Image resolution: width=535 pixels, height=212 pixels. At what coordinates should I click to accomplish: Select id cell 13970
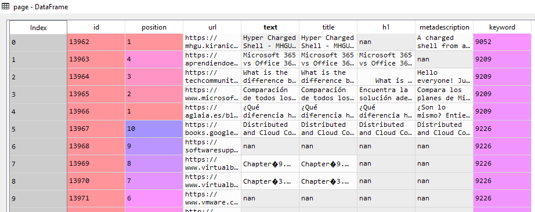click(x=96, y=181)
